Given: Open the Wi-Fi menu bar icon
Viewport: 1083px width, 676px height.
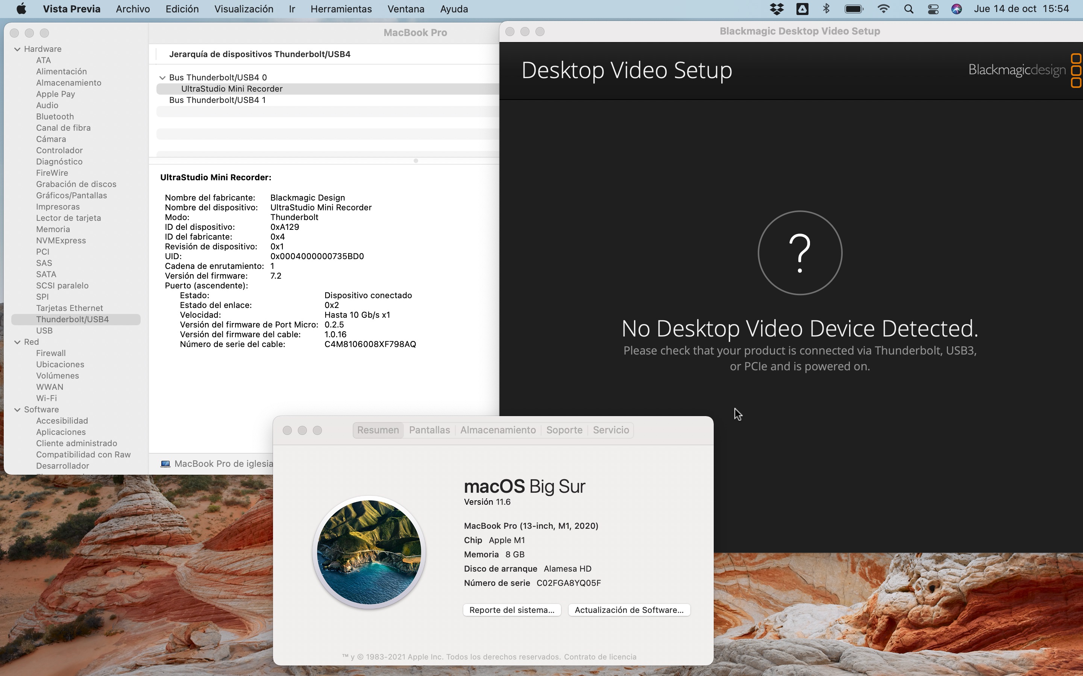Looking at the screenshot, I should [x=883, y=9].
